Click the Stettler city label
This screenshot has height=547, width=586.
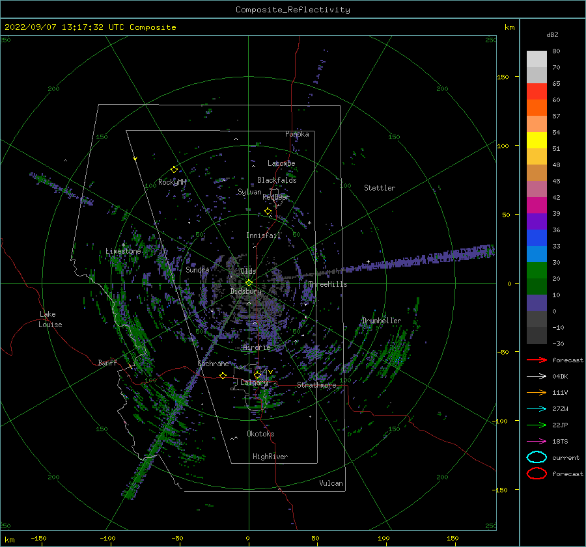[380, 188]
